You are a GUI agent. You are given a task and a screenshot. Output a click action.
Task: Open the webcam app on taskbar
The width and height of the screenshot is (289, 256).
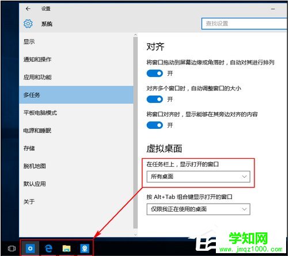[x=85, y=249]
